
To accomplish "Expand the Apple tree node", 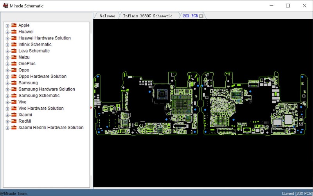I will click(x=7, y=26).
